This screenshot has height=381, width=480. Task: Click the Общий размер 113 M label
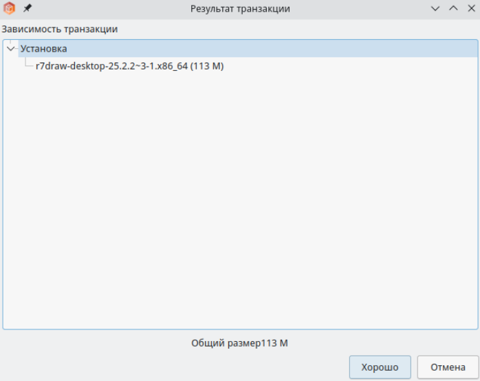tap(239, 343)
